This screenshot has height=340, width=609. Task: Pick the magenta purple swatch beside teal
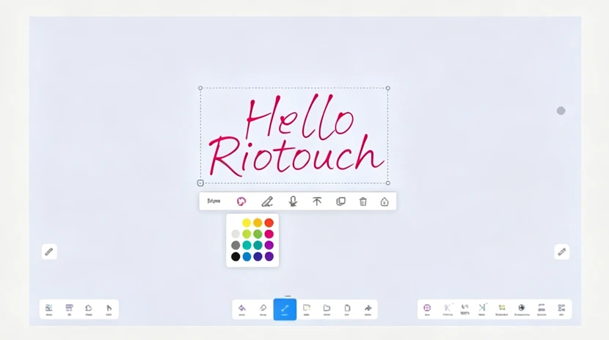269,245
